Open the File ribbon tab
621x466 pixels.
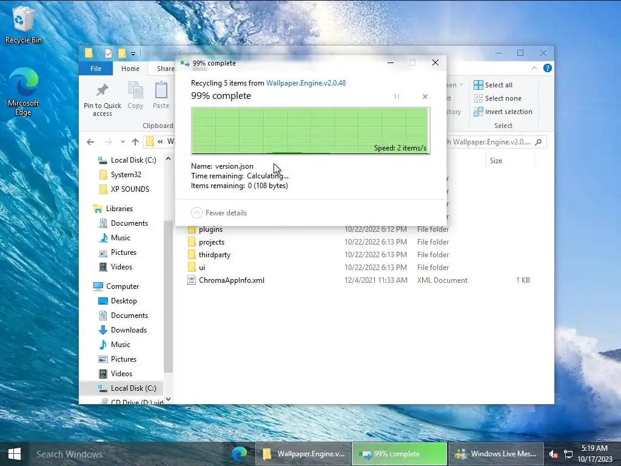click(96, 69)
